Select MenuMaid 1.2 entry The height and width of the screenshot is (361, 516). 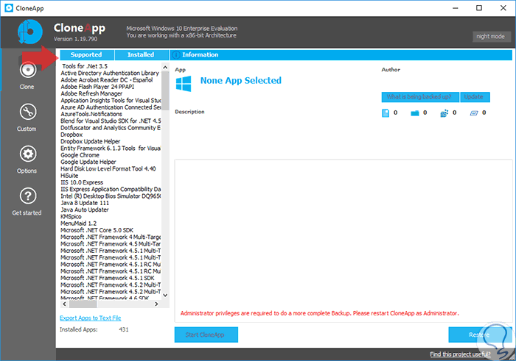tap(79, 224)
